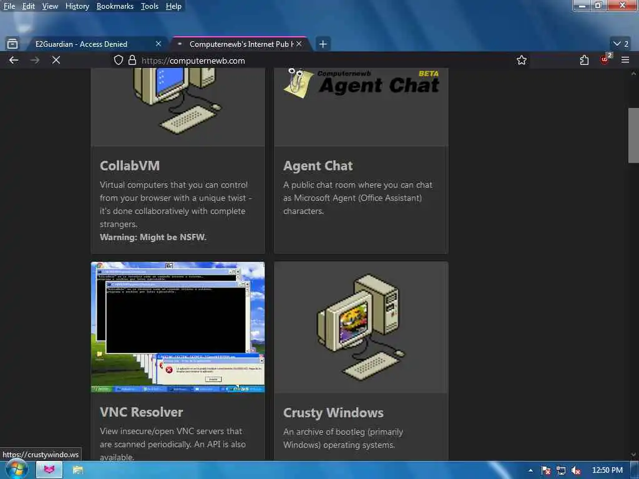The height and width of the screenshot is (479, 639).
Task: Click the browser taskbar button
Action: pos(49,470)
